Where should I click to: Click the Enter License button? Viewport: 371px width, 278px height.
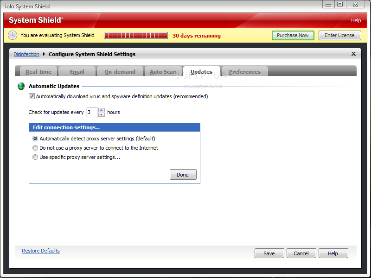(340, 35)
